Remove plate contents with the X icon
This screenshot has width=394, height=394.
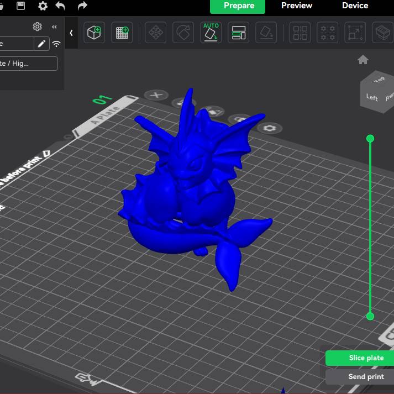(156, 95)
